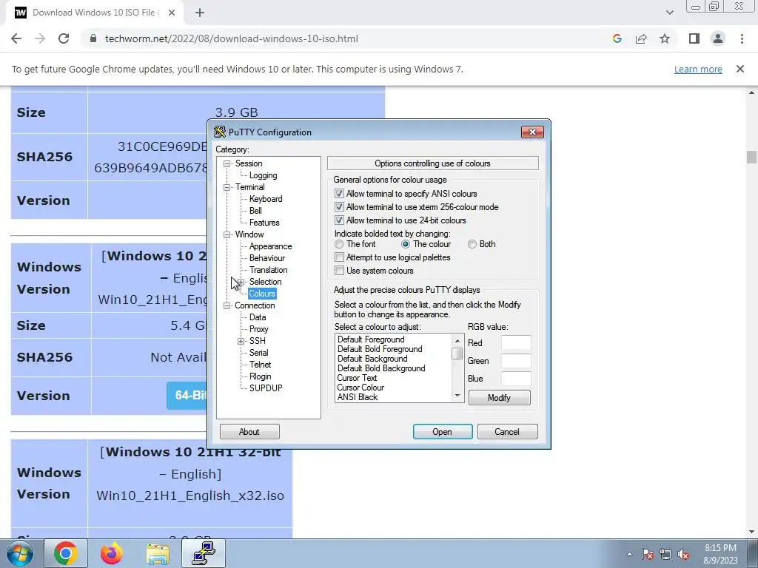Close the Download Windows 10 ISO tab
This screenshot has height=568, width=758.
(172, 13)
